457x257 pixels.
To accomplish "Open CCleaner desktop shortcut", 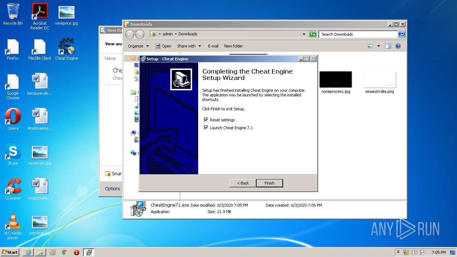I will coord(13,190).
